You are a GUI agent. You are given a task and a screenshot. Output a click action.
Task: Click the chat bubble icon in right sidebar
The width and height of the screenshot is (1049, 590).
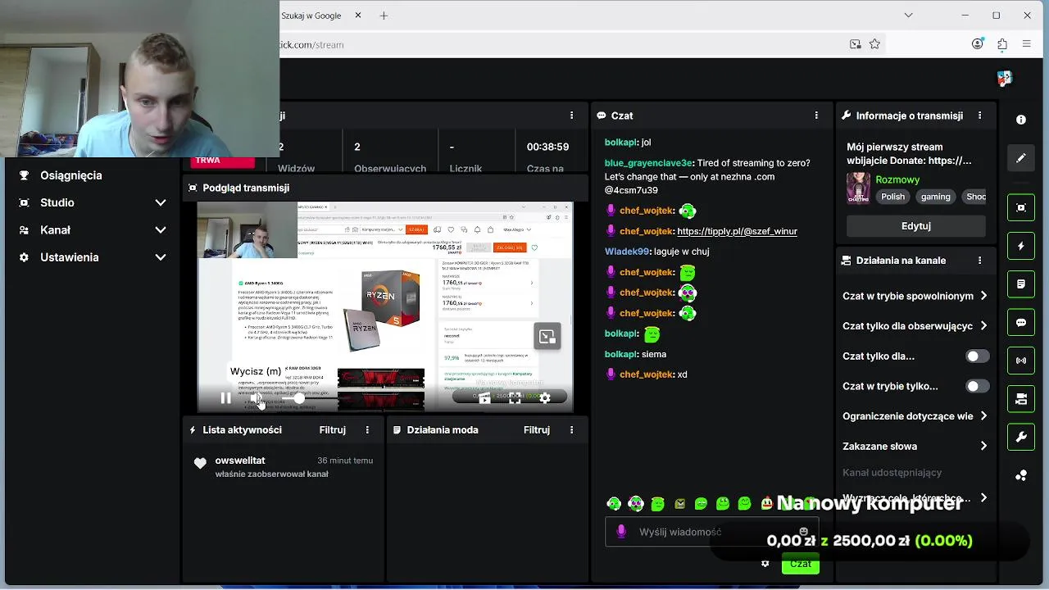click(x=1021, y=323)
